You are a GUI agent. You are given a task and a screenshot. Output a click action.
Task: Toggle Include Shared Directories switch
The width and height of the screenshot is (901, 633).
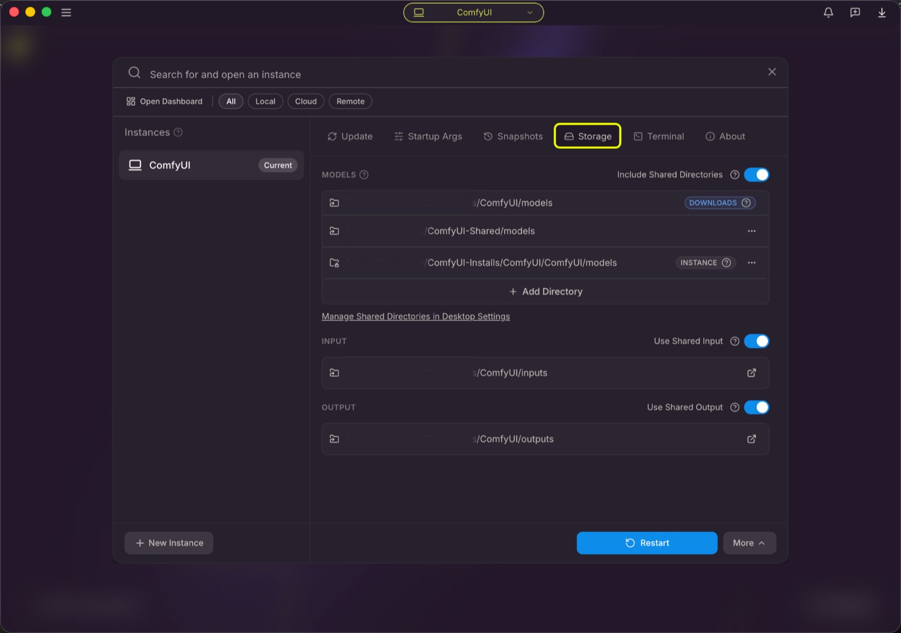(756, 175)
